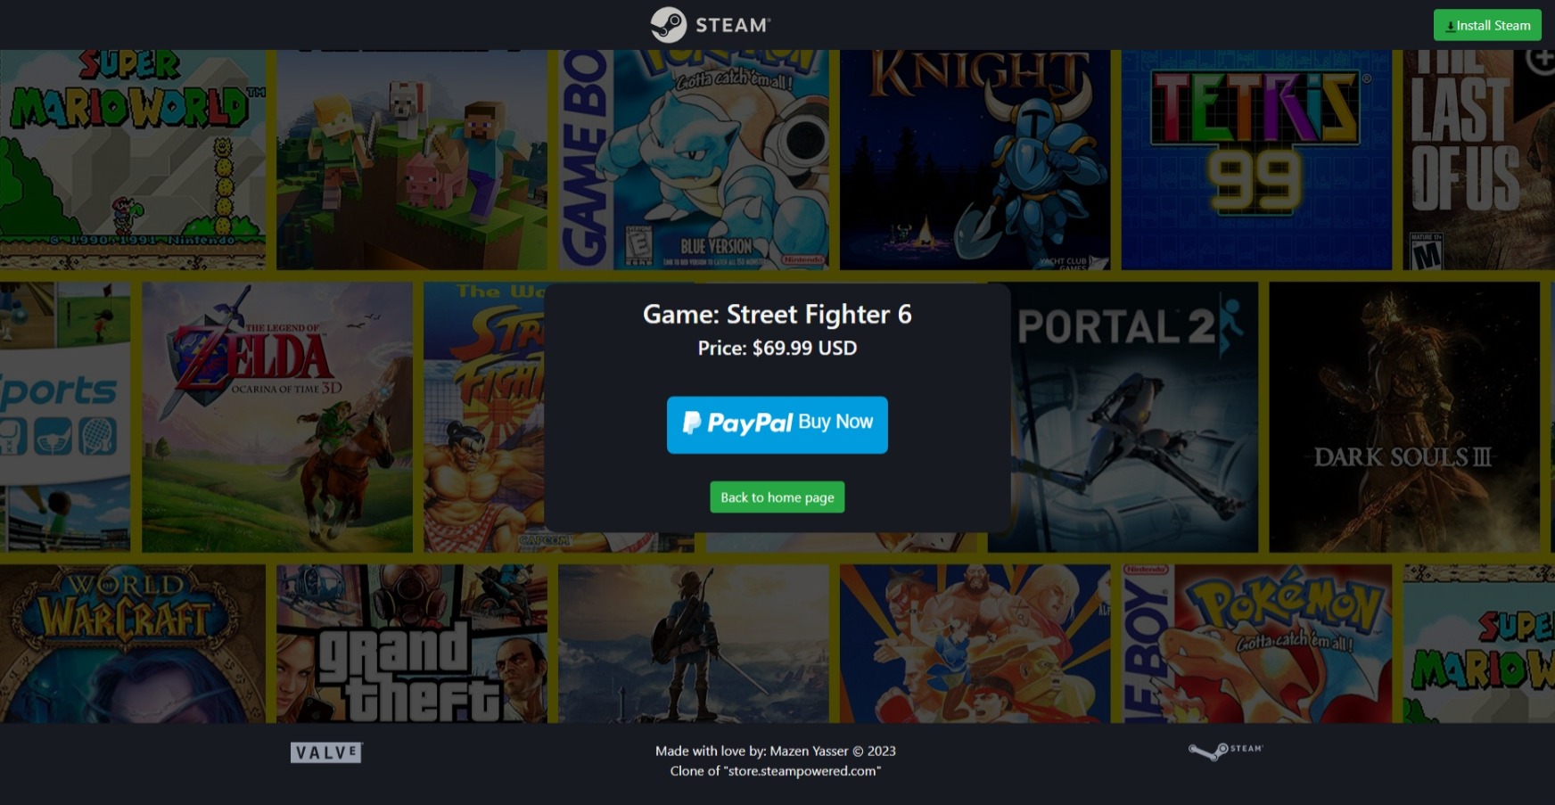
Task: Open the Pokémon Blue Version cover
Action: 694,160
